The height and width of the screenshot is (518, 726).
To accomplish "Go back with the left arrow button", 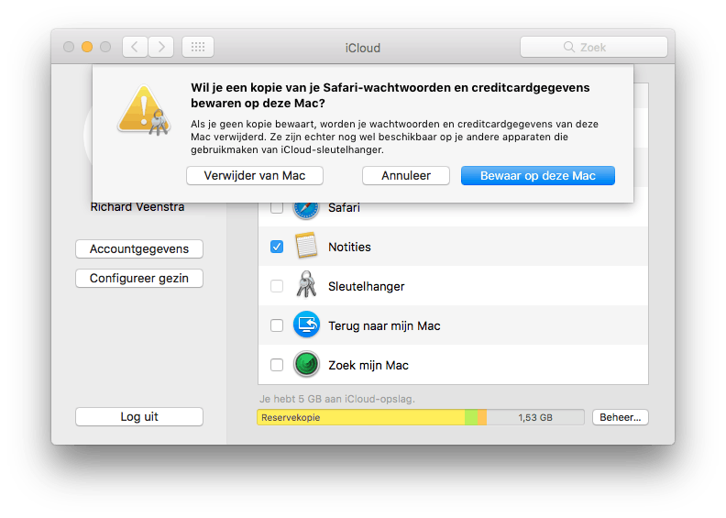I will 135,47.
